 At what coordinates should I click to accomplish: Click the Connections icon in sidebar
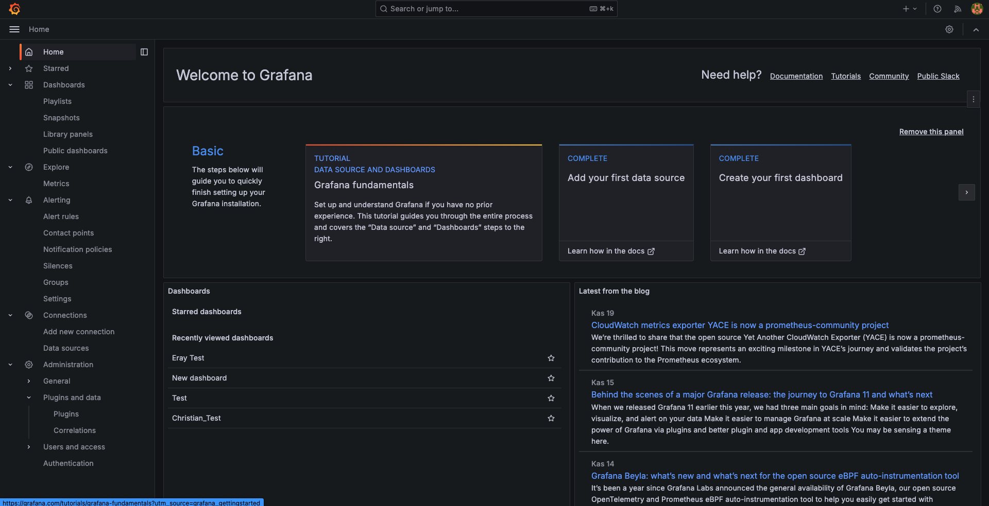29,315
